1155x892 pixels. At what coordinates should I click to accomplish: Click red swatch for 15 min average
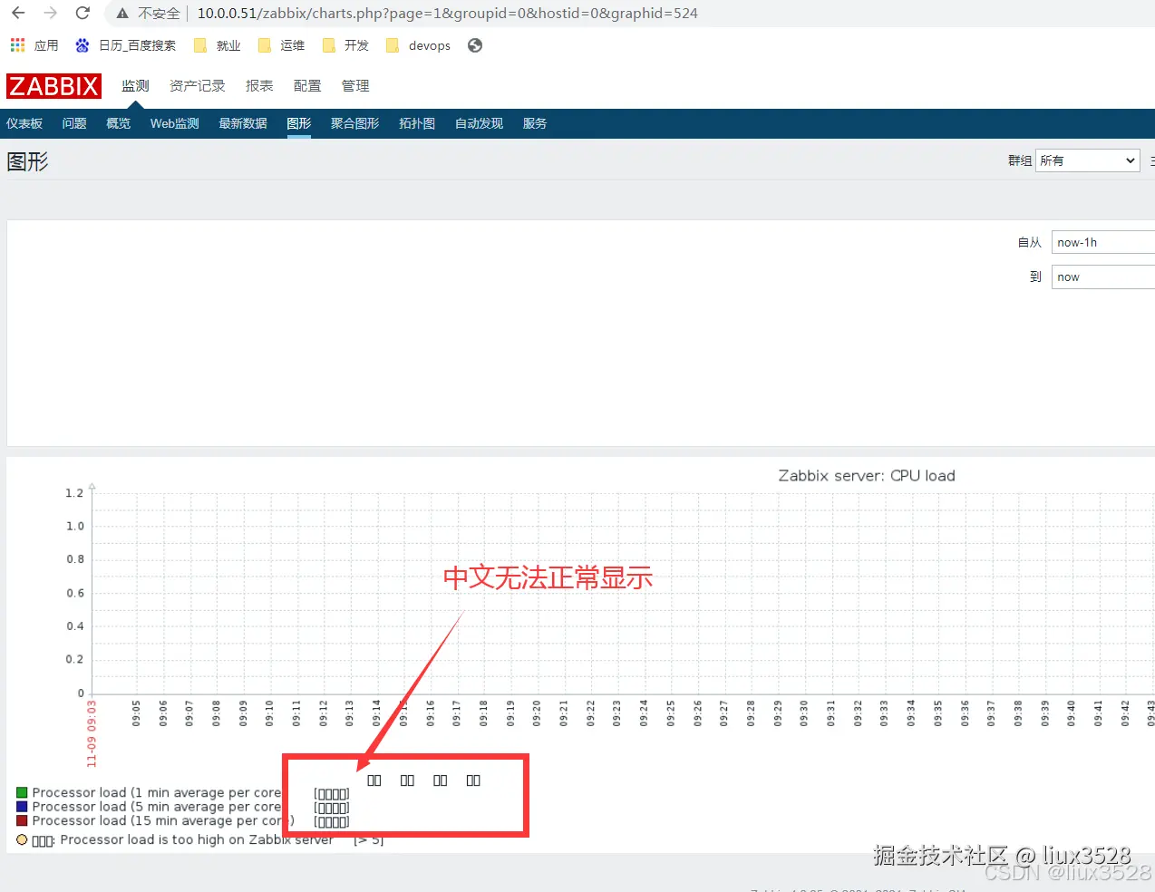point(22,821)
